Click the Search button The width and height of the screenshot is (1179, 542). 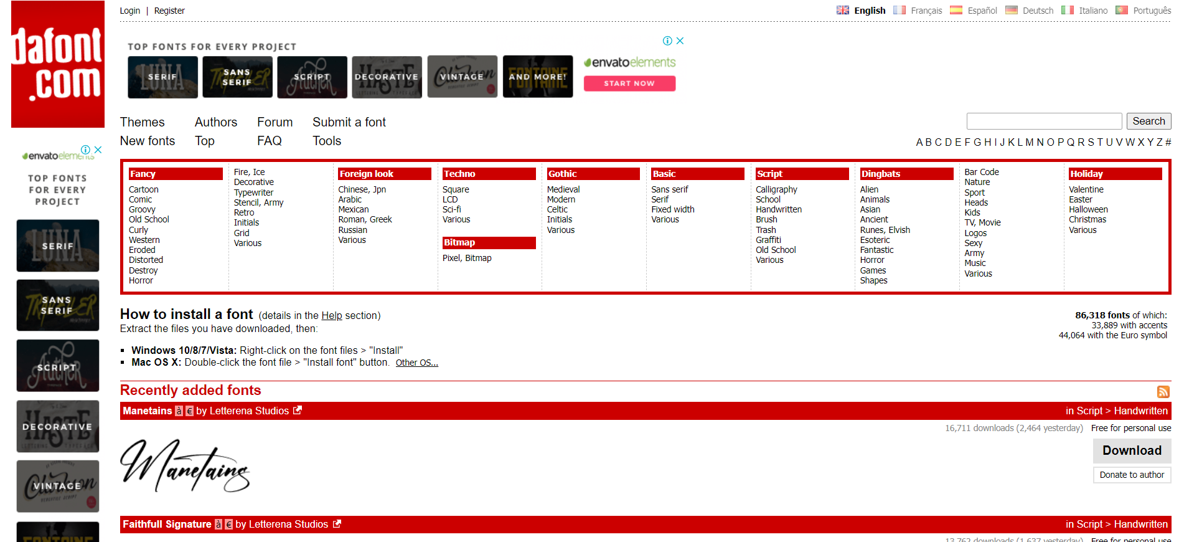point(1148,121)
